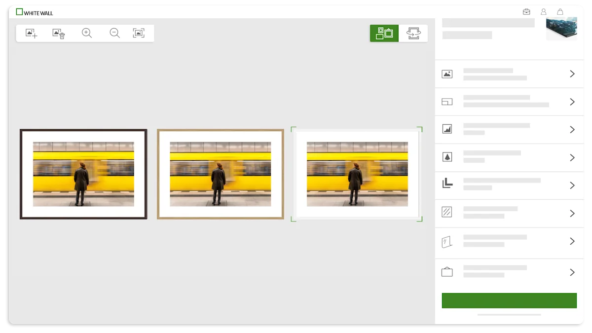Open the paper type option icon
Image resolution: width=592 pixels, height=333 pixels.
[x=447, y=129]
